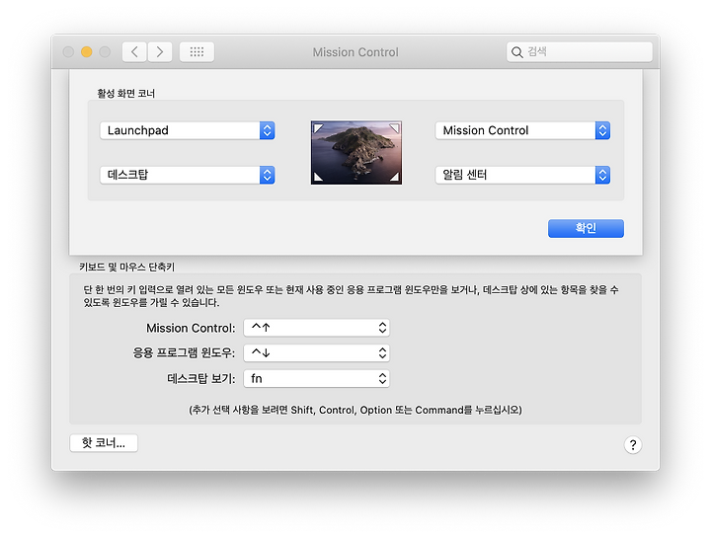Change the 응용 프로그램 윈도우 shortcut popup

pos(317,353)
